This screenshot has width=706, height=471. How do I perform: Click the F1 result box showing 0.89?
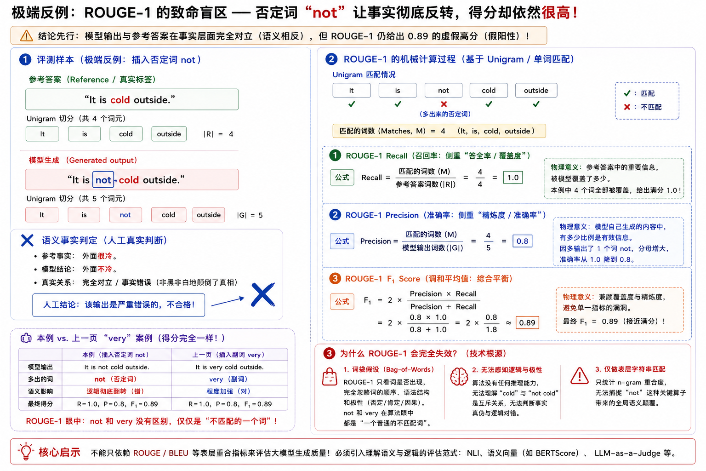click(527, 323)
